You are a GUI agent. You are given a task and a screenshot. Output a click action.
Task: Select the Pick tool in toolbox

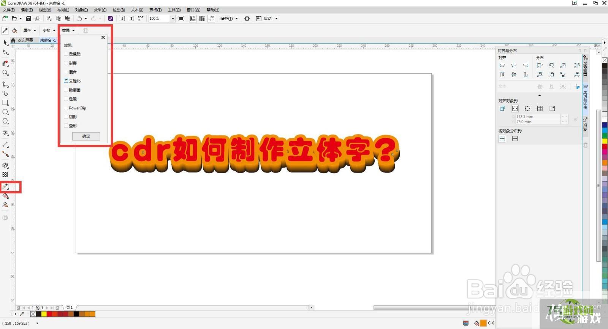(x=5, y=43)
